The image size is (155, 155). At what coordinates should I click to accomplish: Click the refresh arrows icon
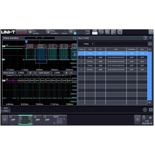tap(151, 110)
